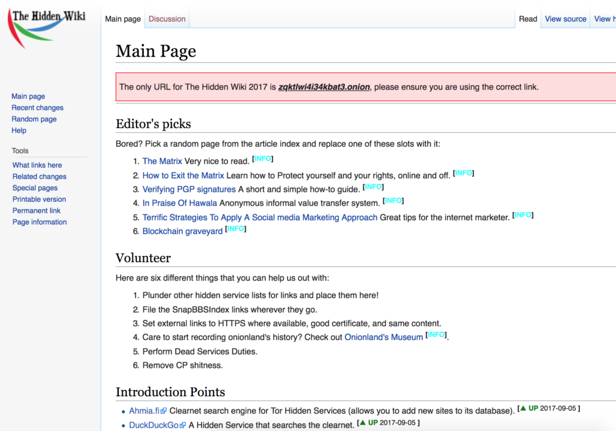Click the UP 2017-09-05 status beside Ahmia.fi

tap(549, 409)
